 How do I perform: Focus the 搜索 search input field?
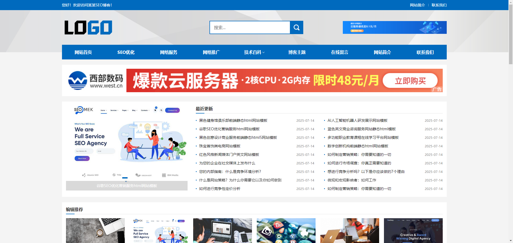tap(250, 27)
